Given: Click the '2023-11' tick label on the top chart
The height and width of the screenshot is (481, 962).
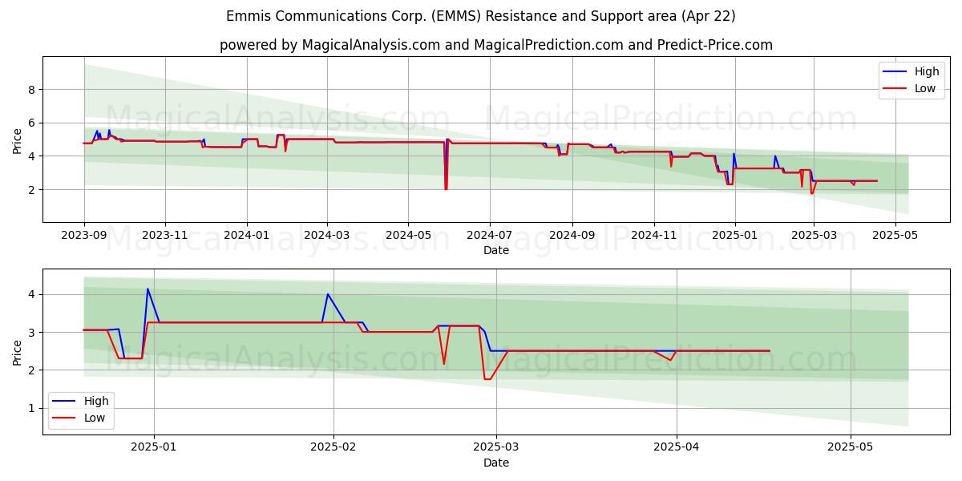Looking at the screenshot, I should [x=165, y=236].
